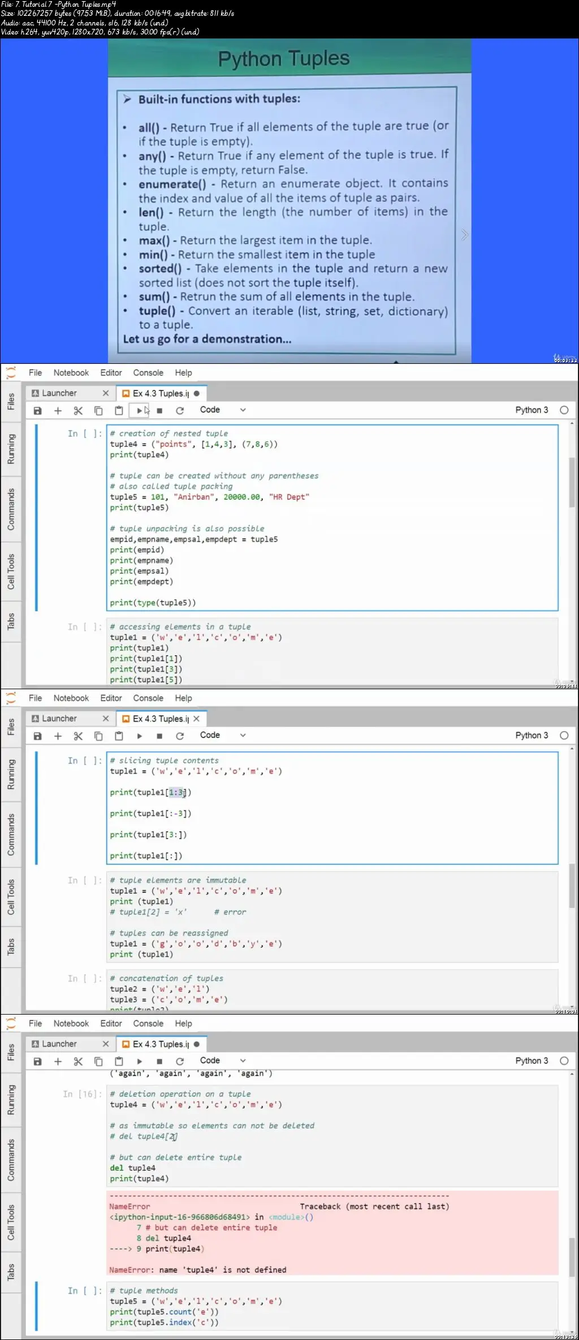Viewport: 579px width, 1340px height.
Task: Open the Tabs sidebar tab in slicing frame
Action: click(11, 947)
